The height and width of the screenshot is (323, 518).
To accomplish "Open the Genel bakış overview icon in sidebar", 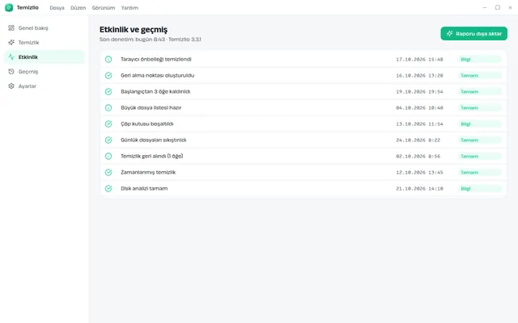I will coord(11,28).
